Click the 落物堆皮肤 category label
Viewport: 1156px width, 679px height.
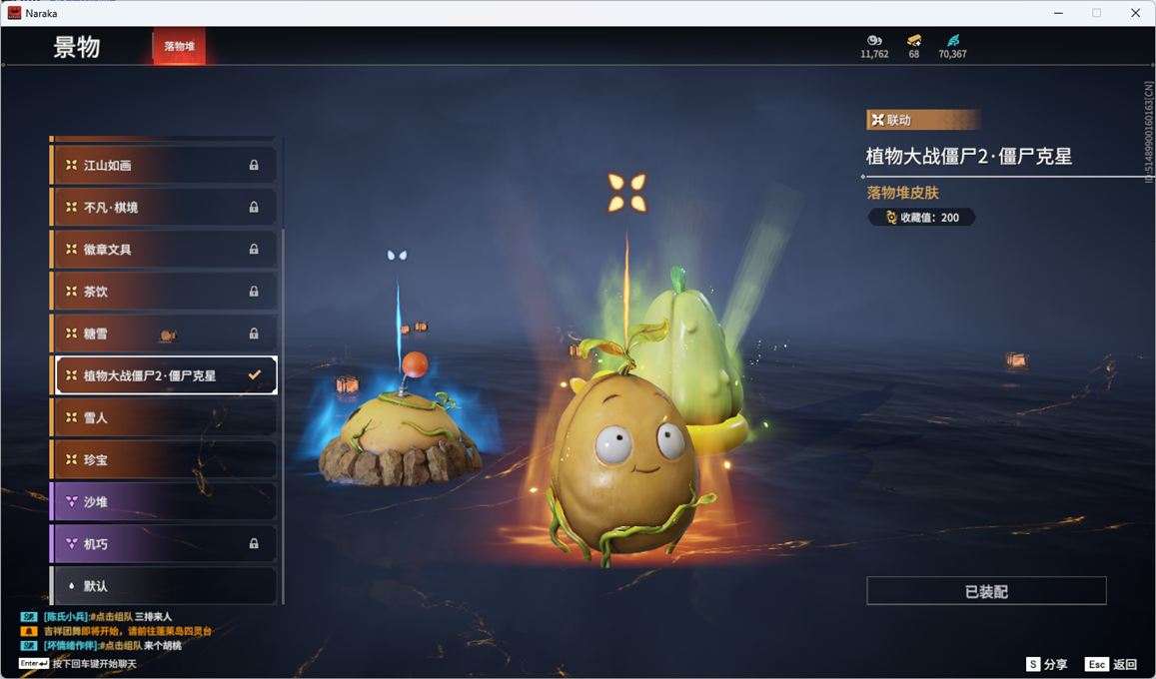pos(903,193)
